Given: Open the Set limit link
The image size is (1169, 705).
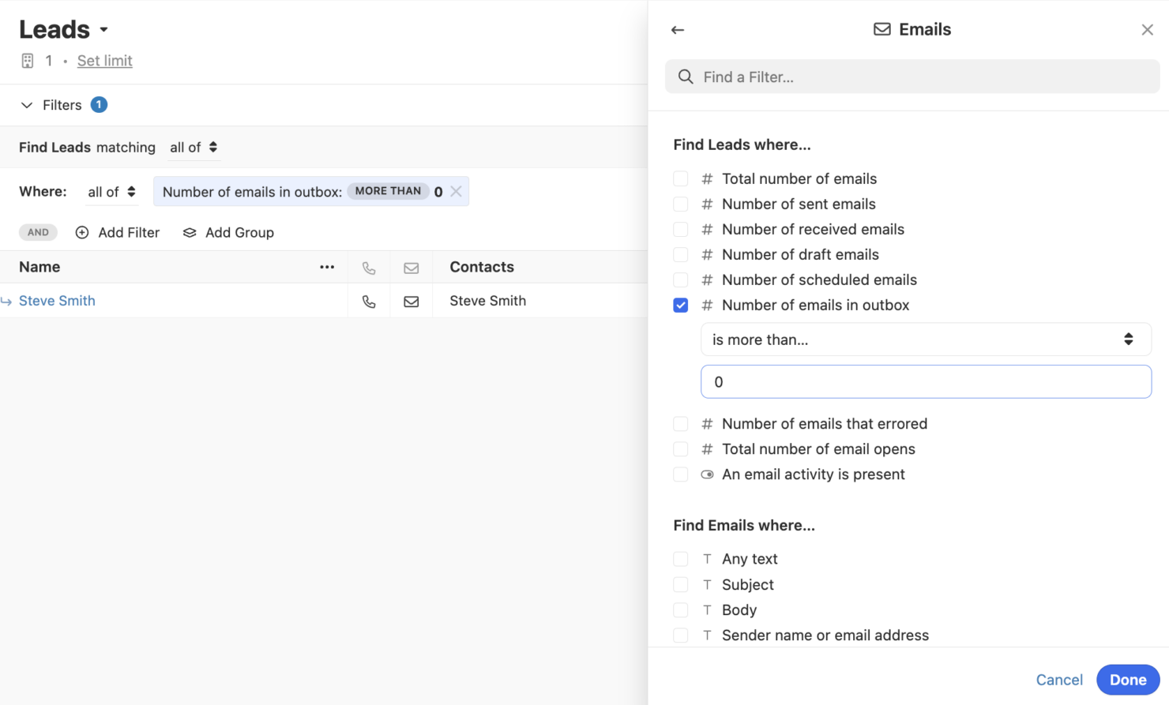Looking at the screenshot, I should [x=104, y=60].
